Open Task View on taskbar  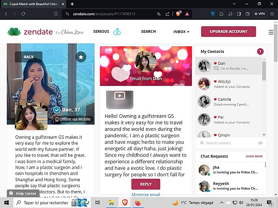point(97,202)
